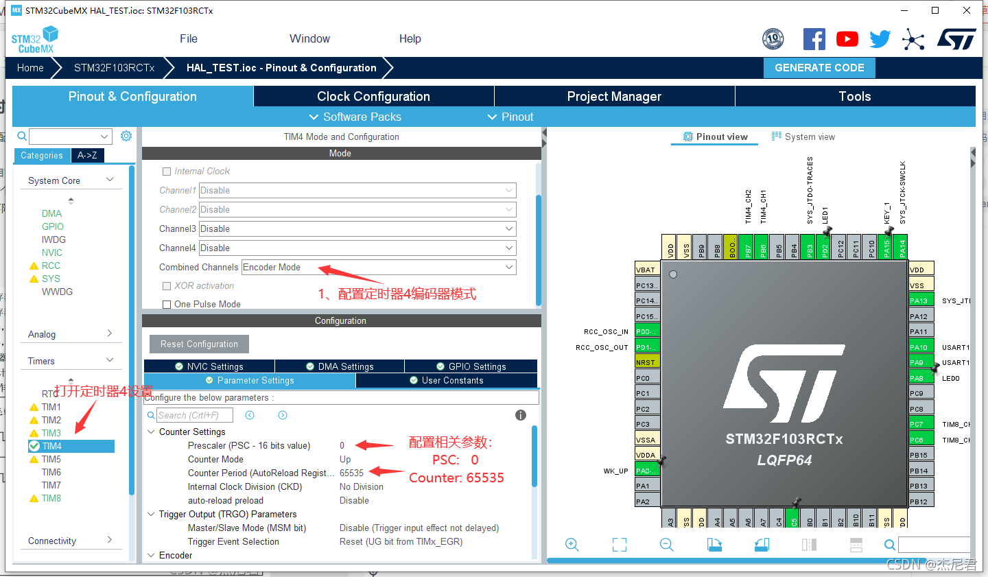Click the parameter search field
Viewport: 988px width, 577px height.
(x=195, y=415)
